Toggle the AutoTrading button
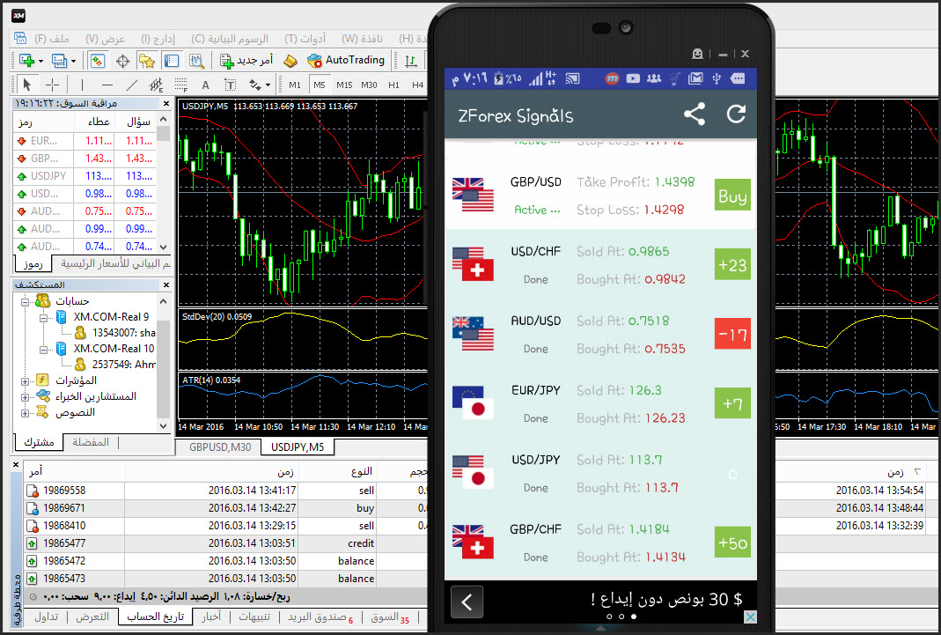Viewport: 941px width, 635px height. coord(346,60)
